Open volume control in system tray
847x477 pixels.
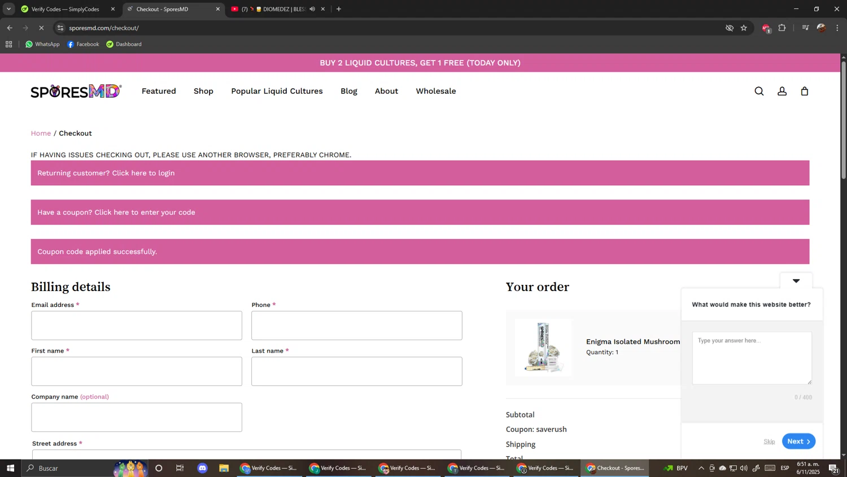[744, 468]
